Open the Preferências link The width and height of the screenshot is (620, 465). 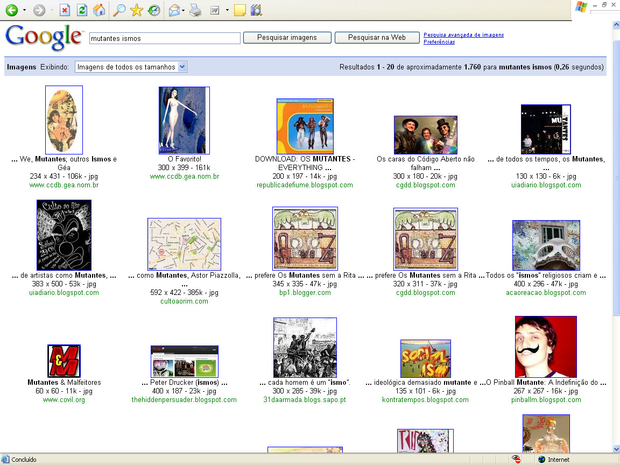pyautogui.click(x=439, y=42)
